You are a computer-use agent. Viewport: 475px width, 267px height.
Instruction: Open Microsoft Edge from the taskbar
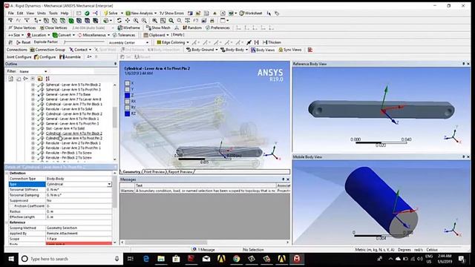tap(146, 259)
